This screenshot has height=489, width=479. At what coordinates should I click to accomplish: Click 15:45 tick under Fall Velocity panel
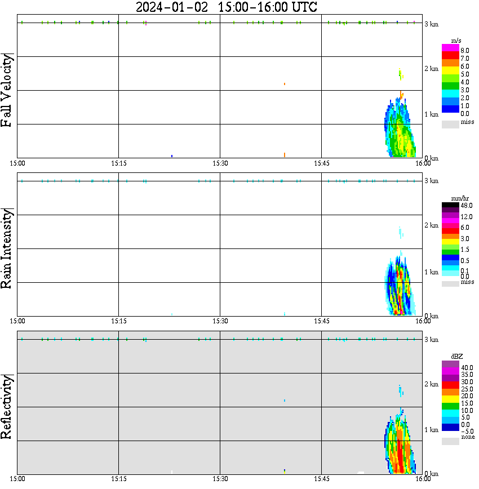[322, 163]
